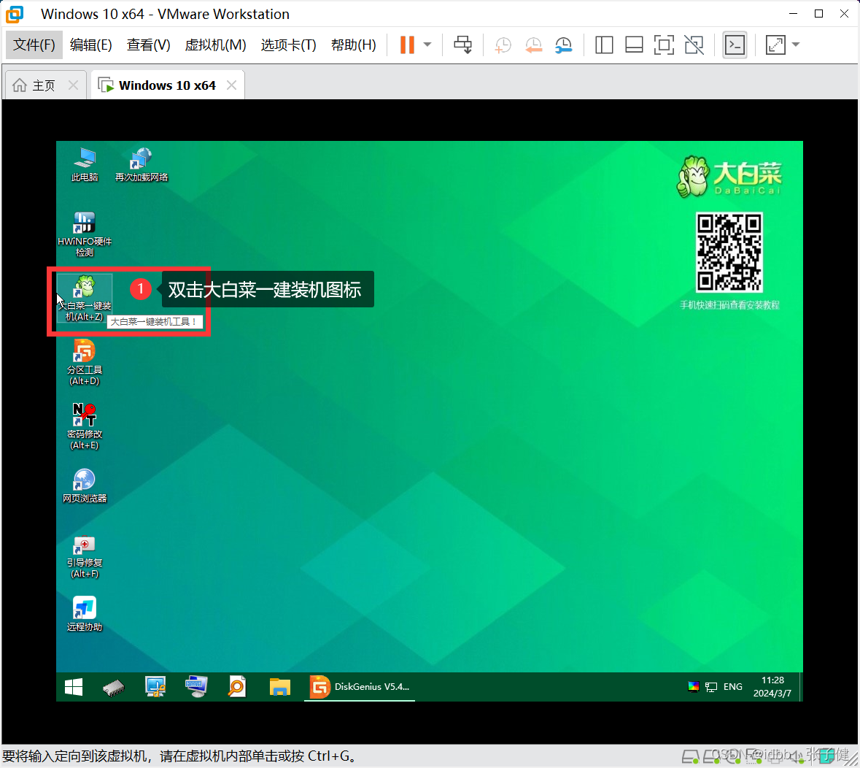860x768 pixels.
Task: Switch to Unity mode
Action: pyautogui.click(x=694, y=45)
